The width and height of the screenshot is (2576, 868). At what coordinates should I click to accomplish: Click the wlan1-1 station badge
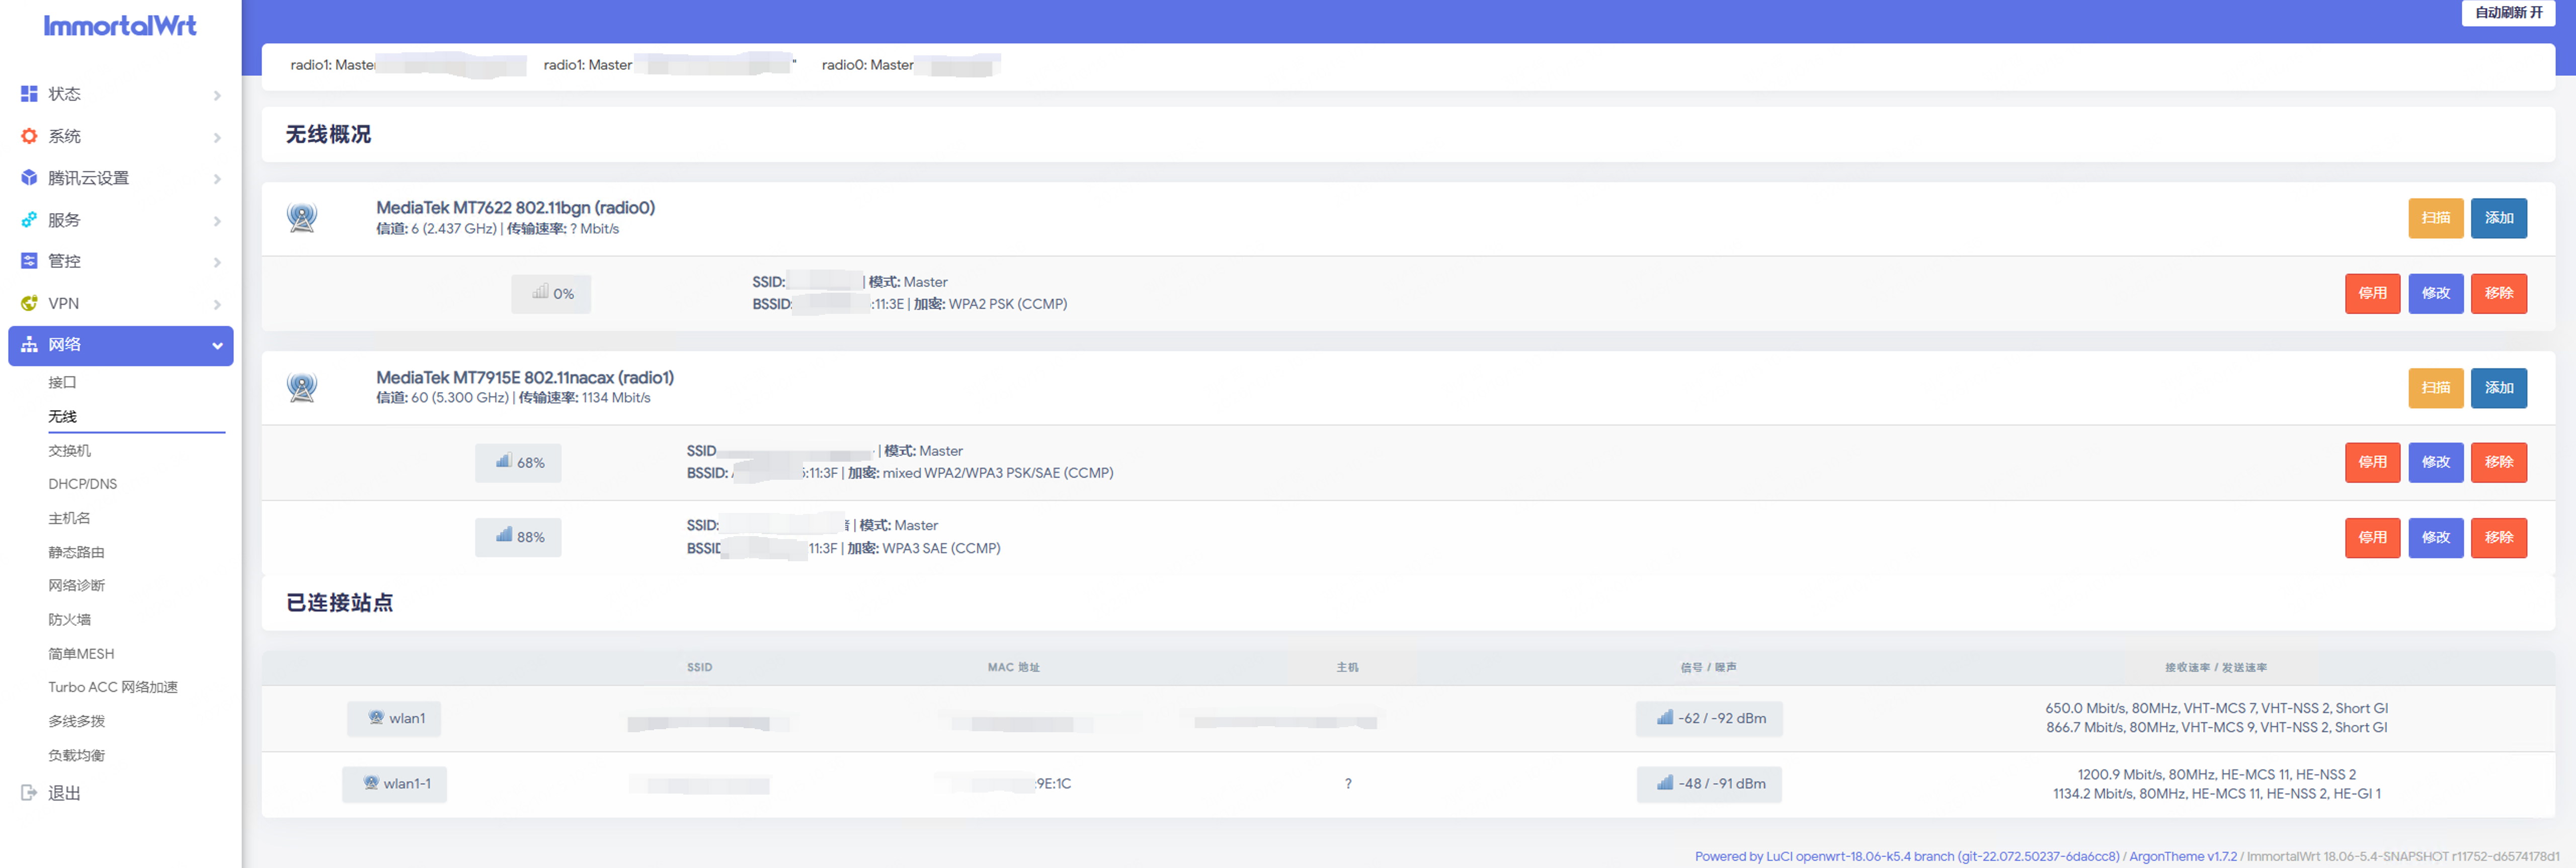[x=394, y=784]
